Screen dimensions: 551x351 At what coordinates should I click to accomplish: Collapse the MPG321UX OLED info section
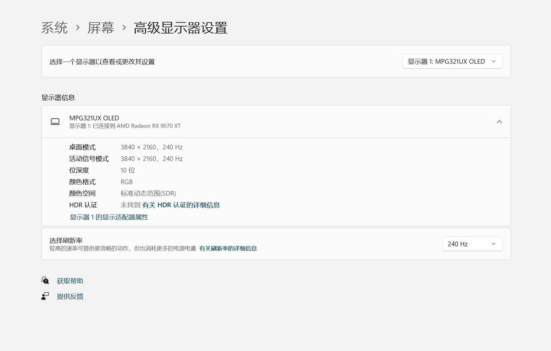point(499,122)
